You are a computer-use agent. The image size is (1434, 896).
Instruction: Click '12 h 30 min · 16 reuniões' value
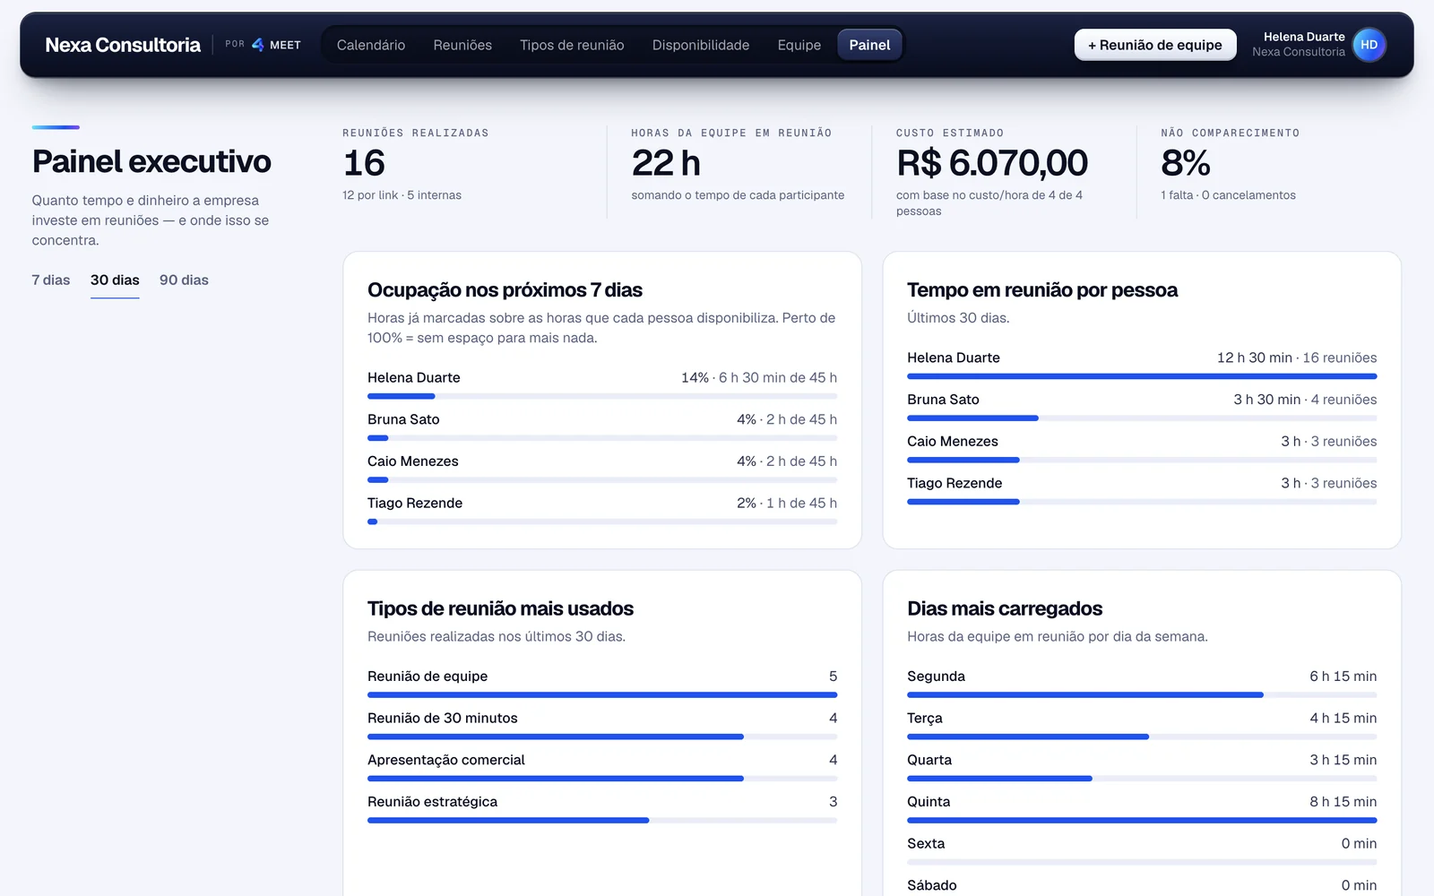(1297, 358)
